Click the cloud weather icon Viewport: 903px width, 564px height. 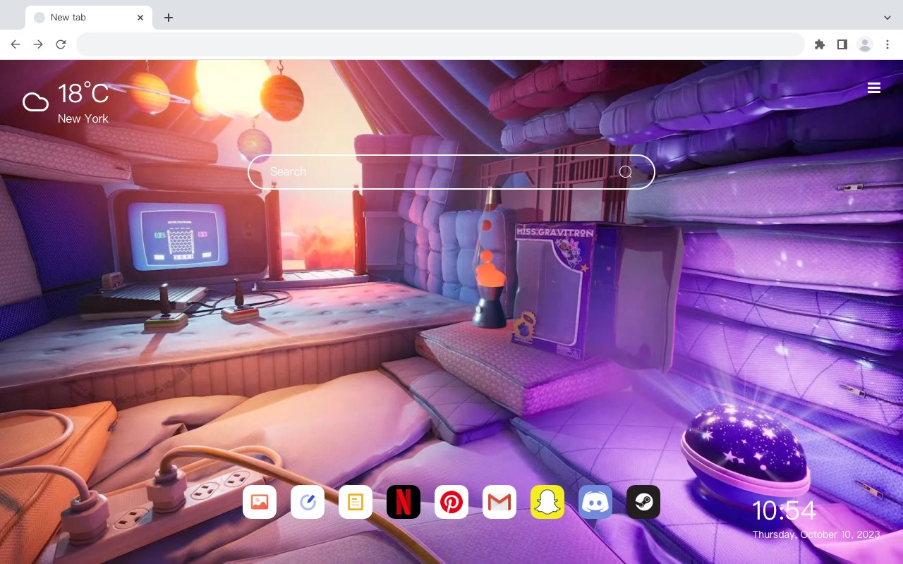click(x=35, y=102)
